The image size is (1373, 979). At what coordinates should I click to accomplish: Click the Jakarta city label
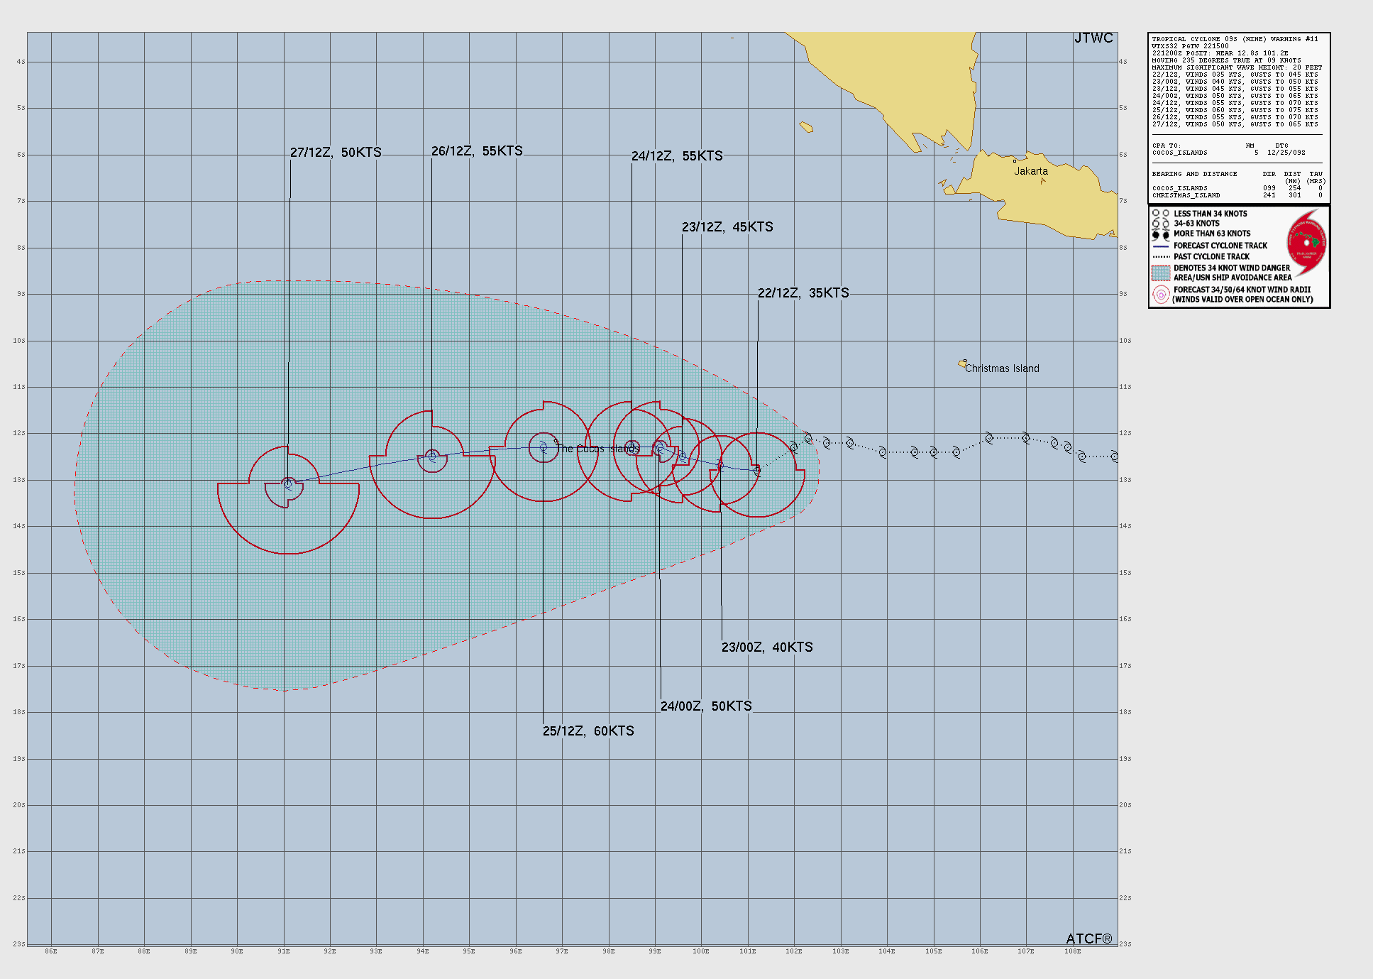point(1030,171)
